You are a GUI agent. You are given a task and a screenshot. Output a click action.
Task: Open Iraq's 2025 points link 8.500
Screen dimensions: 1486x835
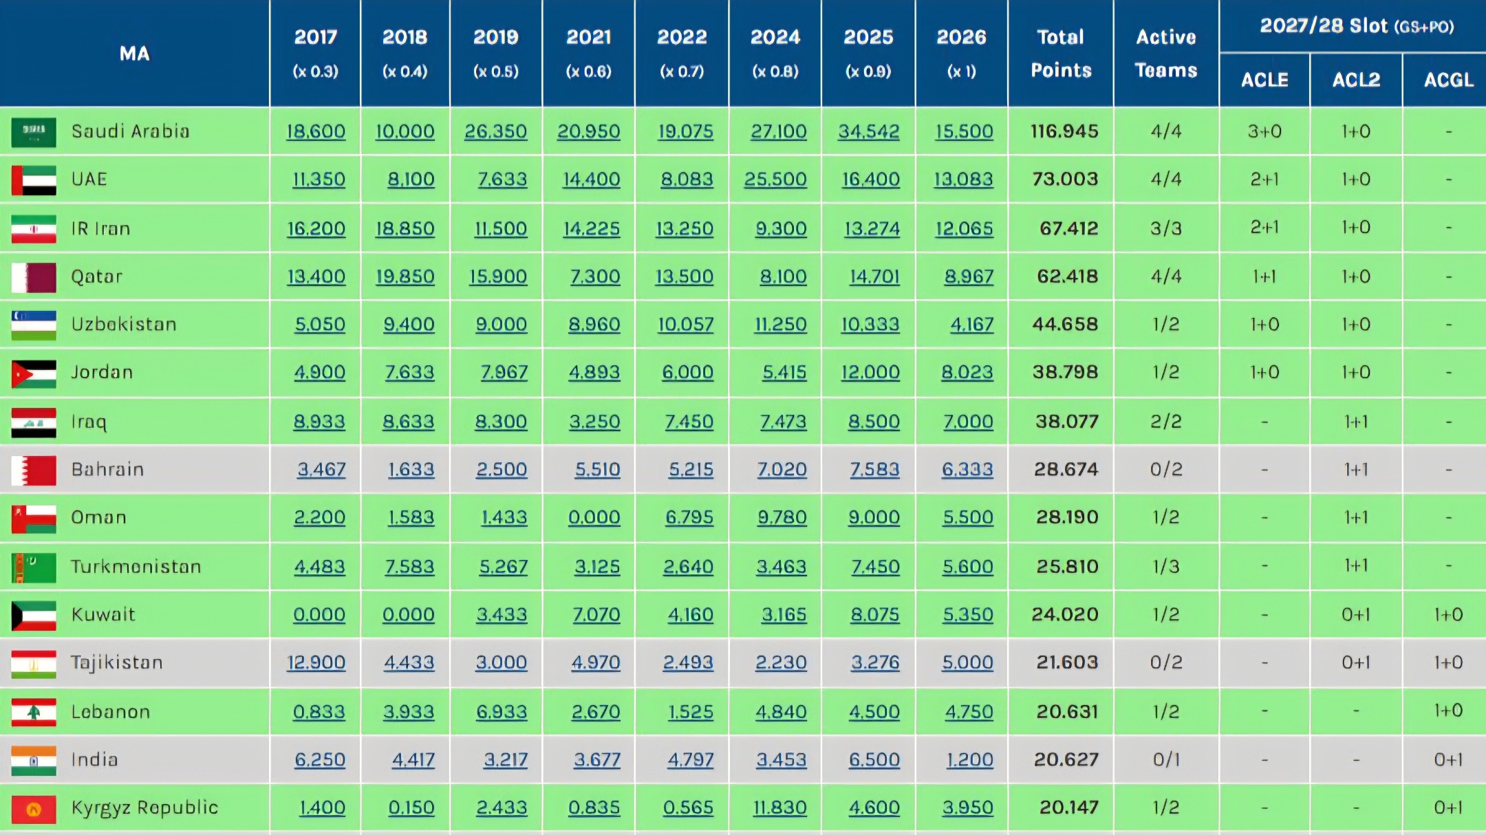click(873, 422)
